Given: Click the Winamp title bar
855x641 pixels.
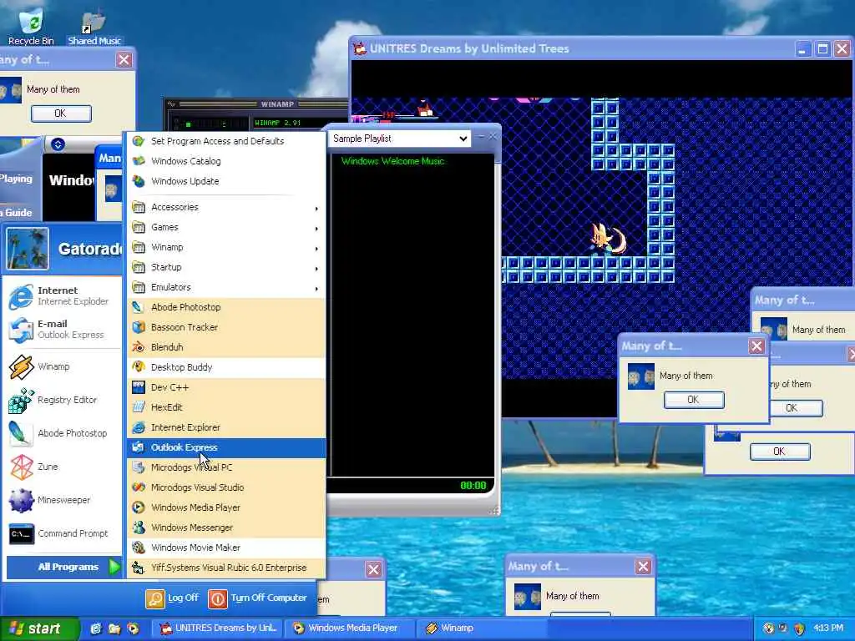Looking at the screenshot, I should 256,103.
